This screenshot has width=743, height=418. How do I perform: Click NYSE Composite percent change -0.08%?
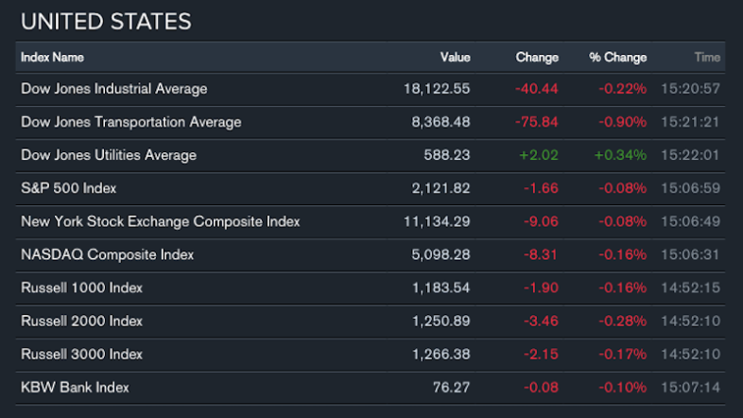coord(623,221)
